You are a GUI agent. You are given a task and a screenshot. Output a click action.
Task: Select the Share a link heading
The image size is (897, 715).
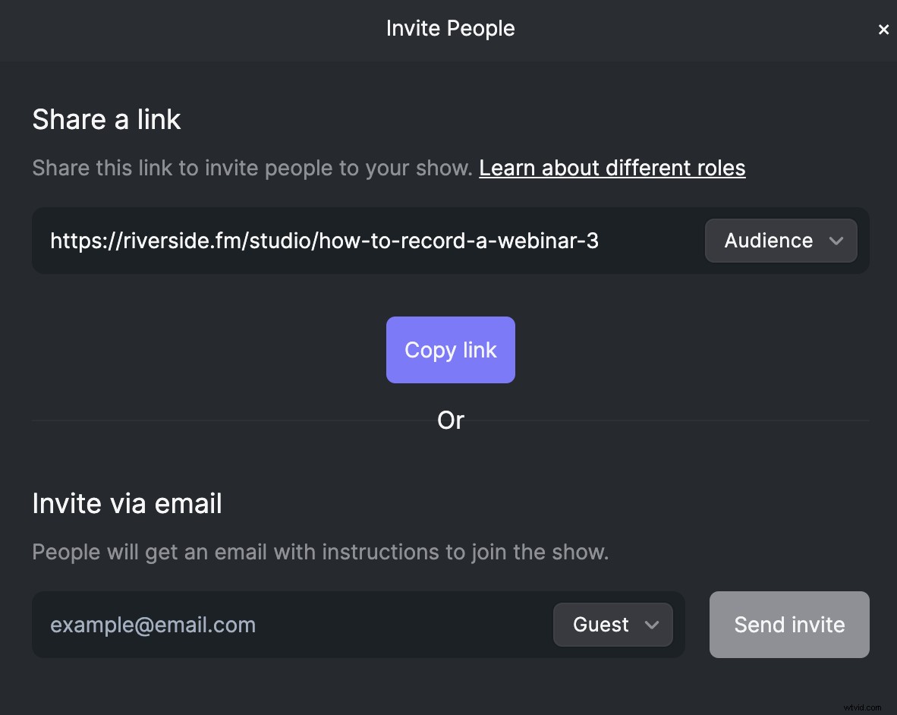coord(106,119)
